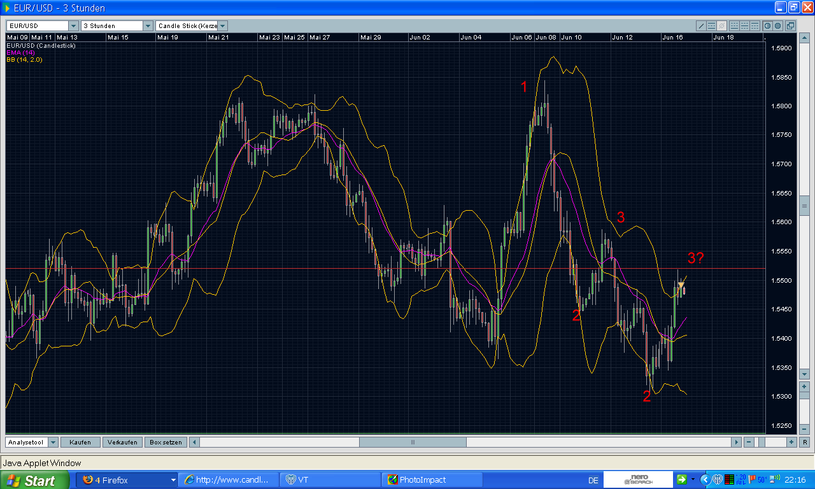Select the trend line drawing tool

701,26
